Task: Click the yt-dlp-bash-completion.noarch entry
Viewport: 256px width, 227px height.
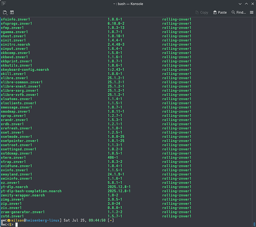Action: point(31,191)
